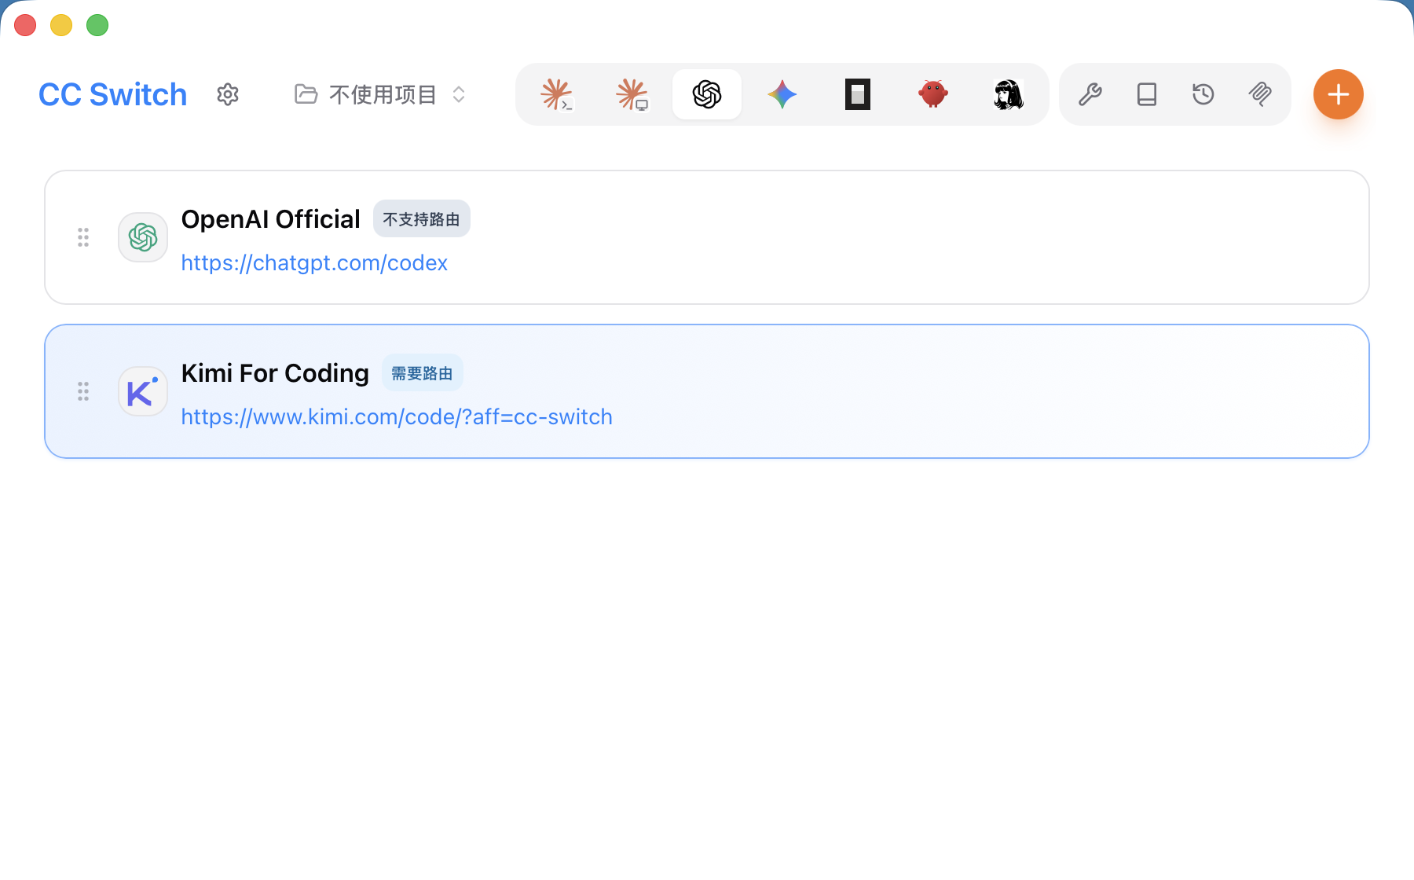
Task: Switch to the Claude Code terminal app tab
Action: click(x=556, y=94)
